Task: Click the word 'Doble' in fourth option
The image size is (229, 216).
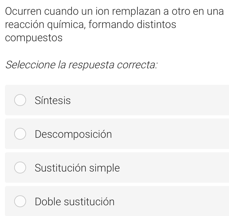Action: coord(48,202)
